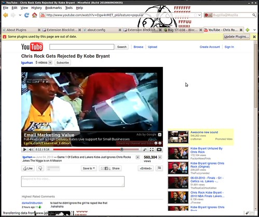Expand the video description arrow
The width and height of the screenshot is (259, 217).
coord(138,157)
